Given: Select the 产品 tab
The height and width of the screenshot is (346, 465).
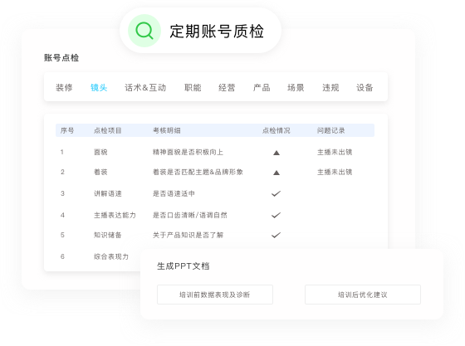Looking at the screenshot, I should pos(262,88).
